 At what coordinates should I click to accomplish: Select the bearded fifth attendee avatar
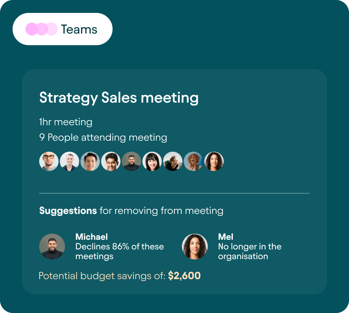[x=132, y=161]
